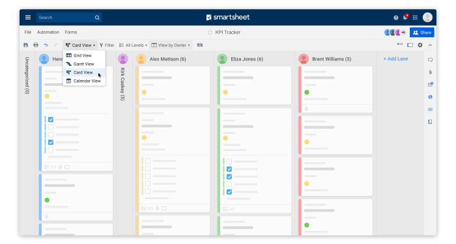456x244 pixels.
Task: Open the notifications bell
Action: point(405,17)
